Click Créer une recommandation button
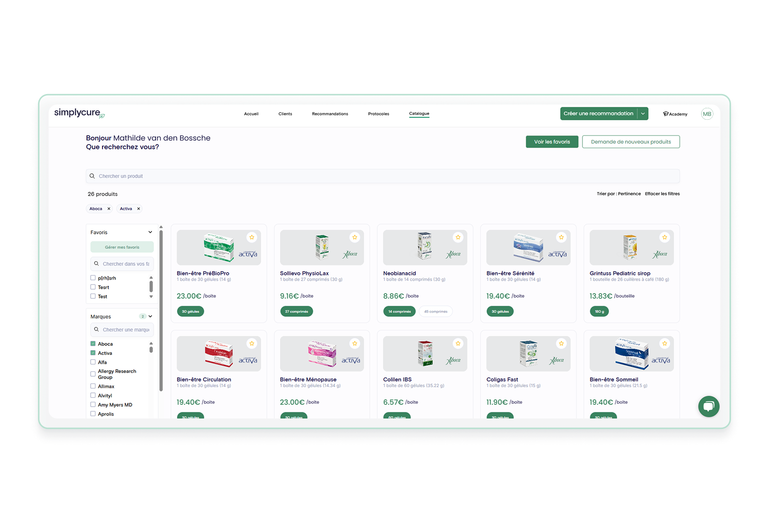Image resolution: width=769 pixels, height=523 pixels. coord(599,114)
